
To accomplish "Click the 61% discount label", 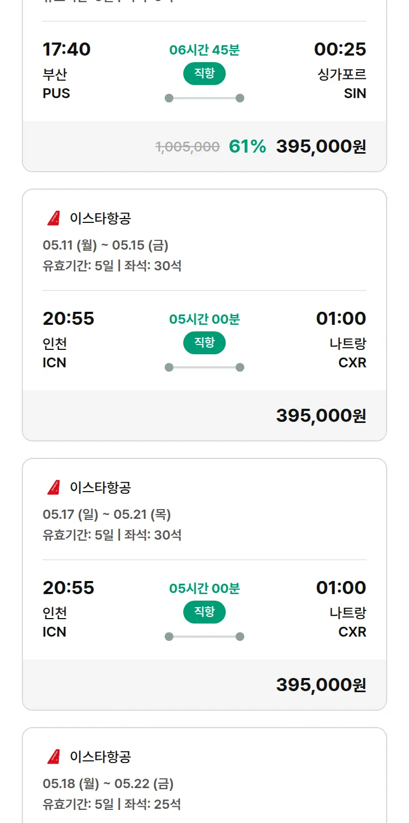I will 247,147.
